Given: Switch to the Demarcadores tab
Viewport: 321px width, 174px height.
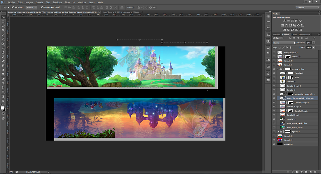Looking at the screenshot, I should pos(305,35).
